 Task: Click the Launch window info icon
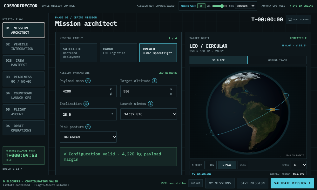(x=151, y=104)
